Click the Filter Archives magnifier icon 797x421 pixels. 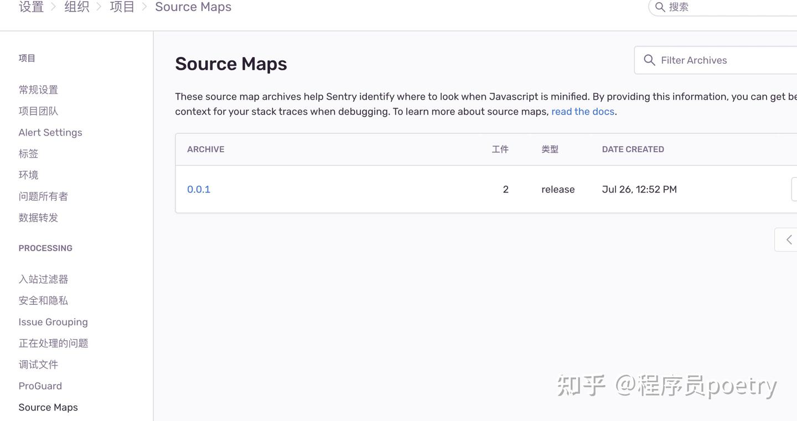649,60
